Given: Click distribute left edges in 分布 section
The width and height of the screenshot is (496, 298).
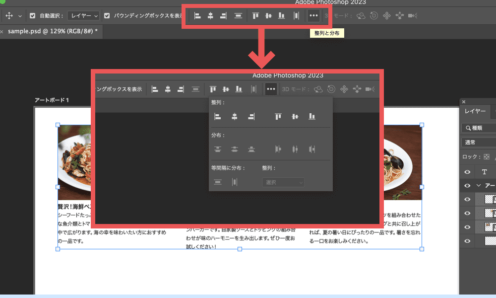Looking at the screenshot, I should [278, 149].
